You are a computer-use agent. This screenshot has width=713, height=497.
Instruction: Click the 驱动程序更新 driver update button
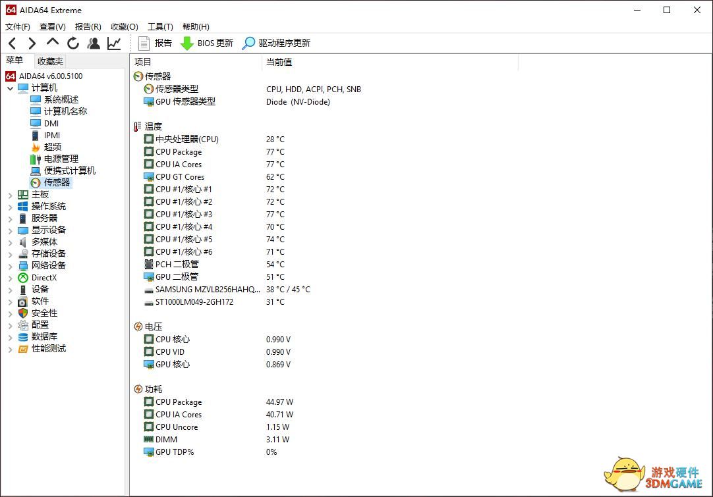click(x=276, y=43)
